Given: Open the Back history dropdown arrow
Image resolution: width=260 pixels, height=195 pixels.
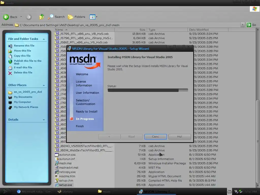Looking at the screenshot, I should tap(21, 17).
